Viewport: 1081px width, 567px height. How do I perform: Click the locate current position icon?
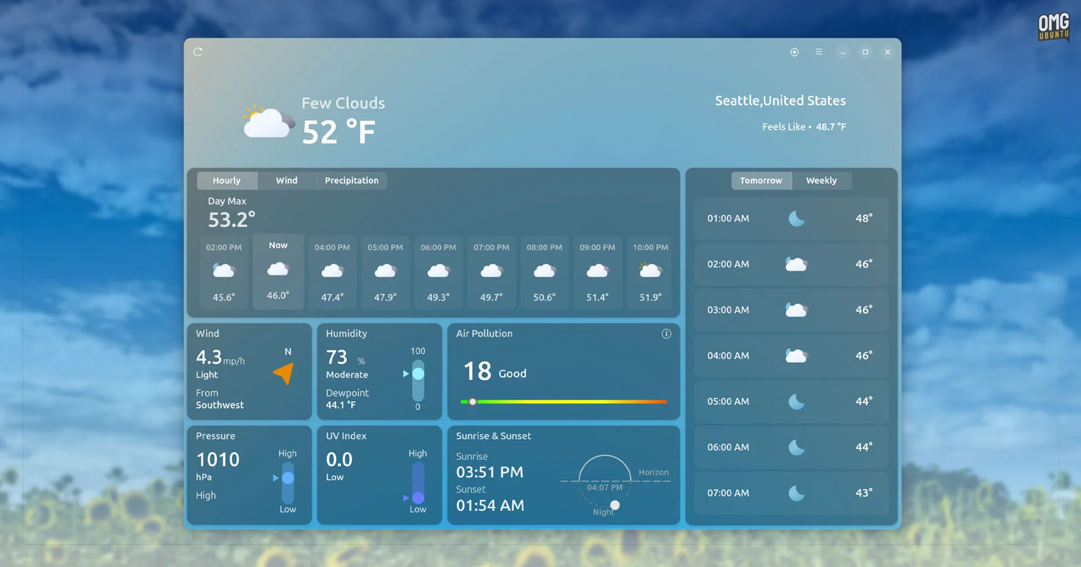pyautogui.click(x=794, y=52)
